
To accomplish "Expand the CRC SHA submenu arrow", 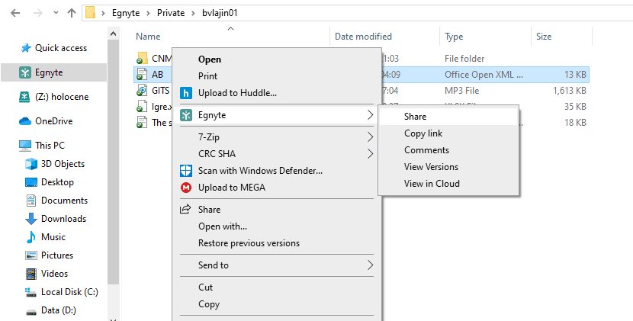I will [370, 154].
